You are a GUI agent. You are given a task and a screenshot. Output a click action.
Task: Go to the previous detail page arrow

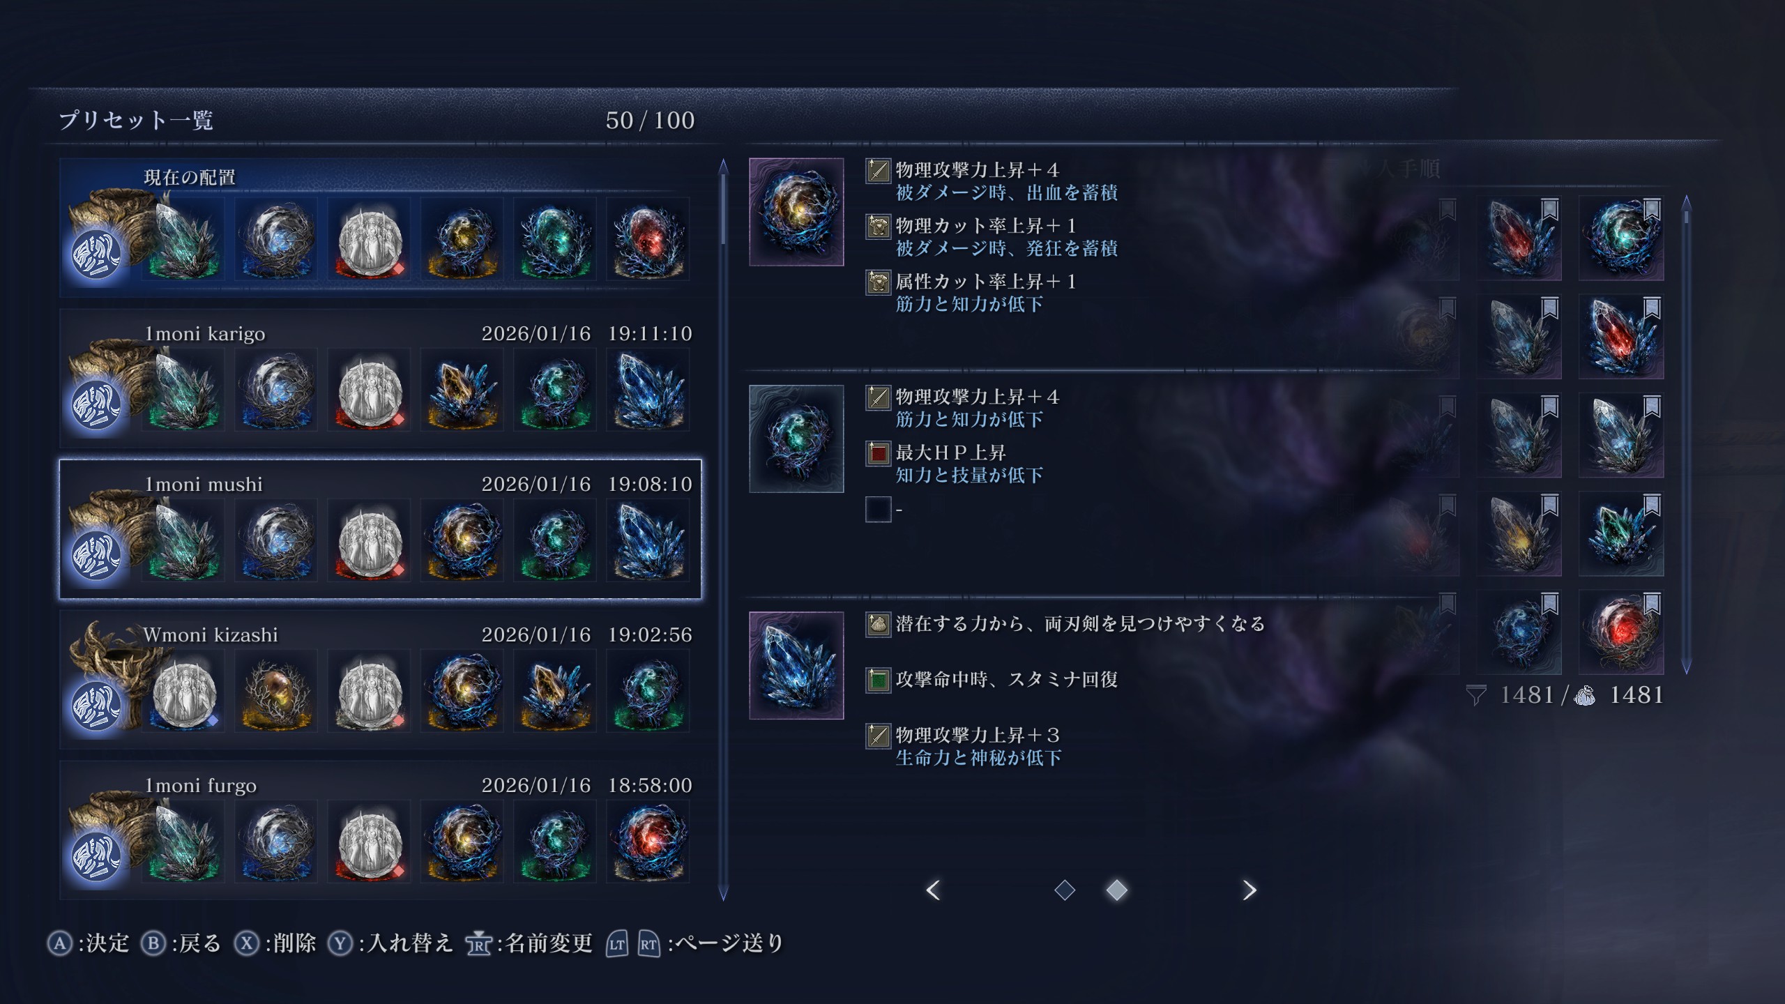tap(934, 890)
